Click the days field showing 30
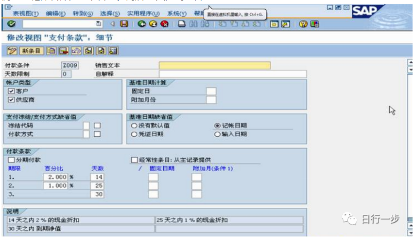 click(x=97, y=194)
